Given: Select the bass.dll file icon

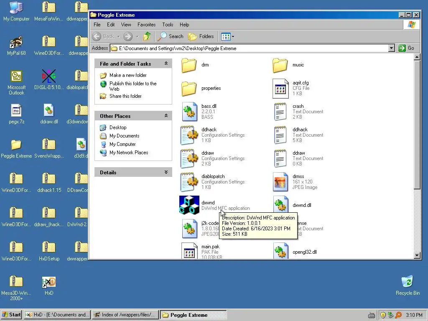Looking at the screenshot, I should pyautogui.click(x=189, y=112).
